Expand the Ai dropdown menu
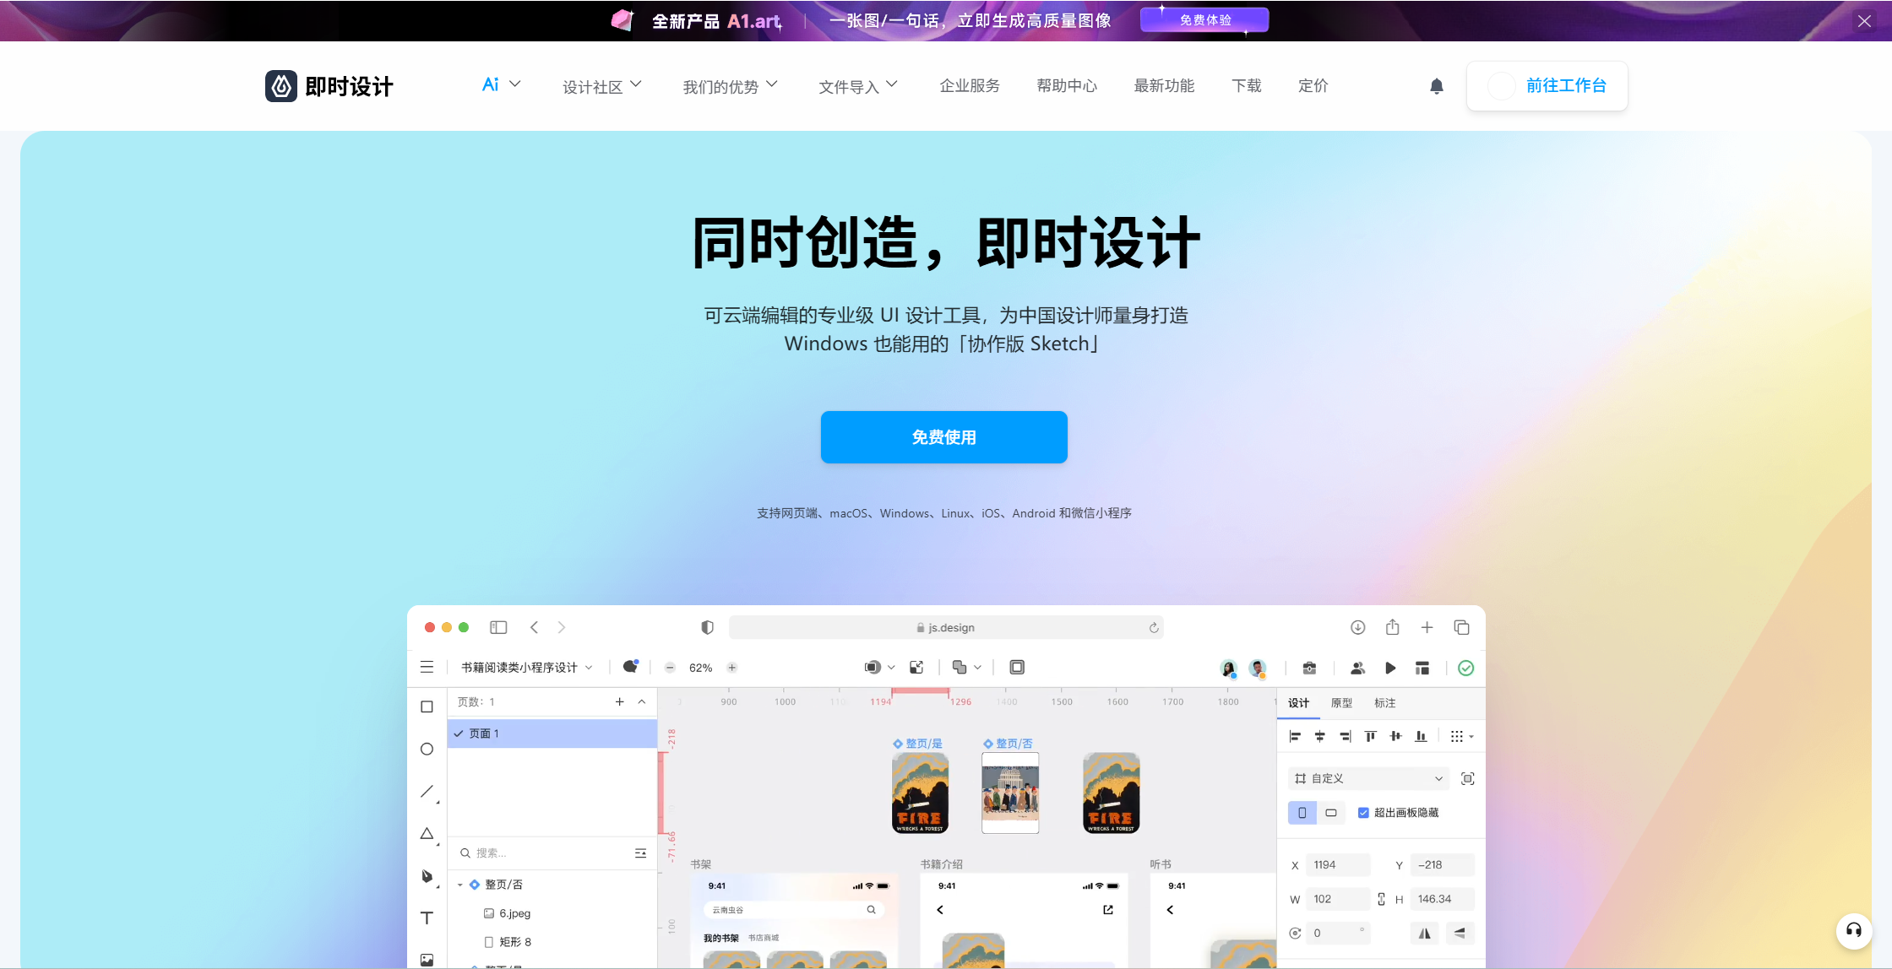Image resolution: width=1892 pixels, height=969 pixels. (x=501, y=84)
